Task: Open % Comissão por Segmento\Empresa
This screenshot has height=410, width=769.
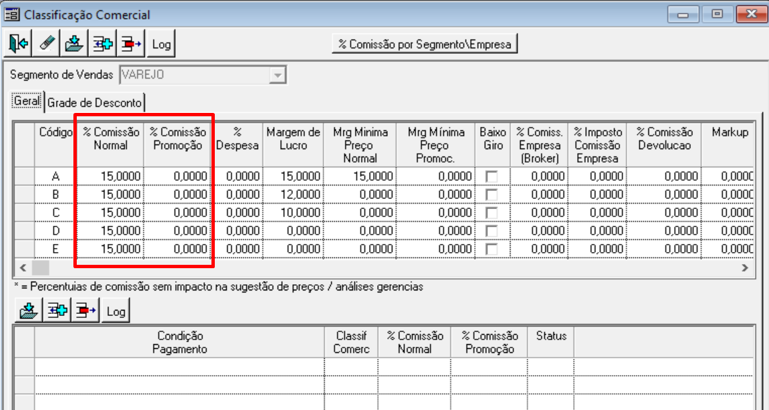Action: (425, 44)
